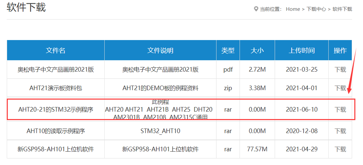Screen dimensions: 363x165
Task: Go to Home in the breadcrumb
Action: coord(293,9)
